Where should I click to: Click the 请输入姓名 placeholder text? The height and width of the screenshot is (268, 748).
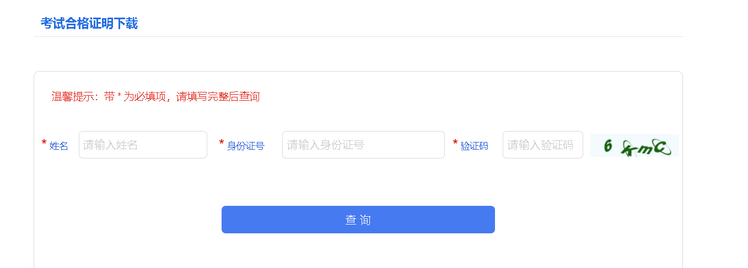point(111,145)
